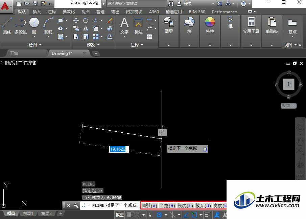Toggle snap mode dotted-grid icon in status bar
This screenshot has width=306, height=219.
click(x=137, y=215)
